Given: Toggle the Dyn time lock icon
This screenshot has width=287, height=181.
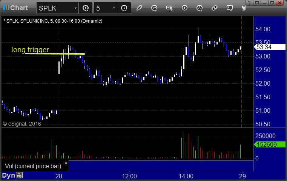Looking at the screenshot, I should (19, 175).
